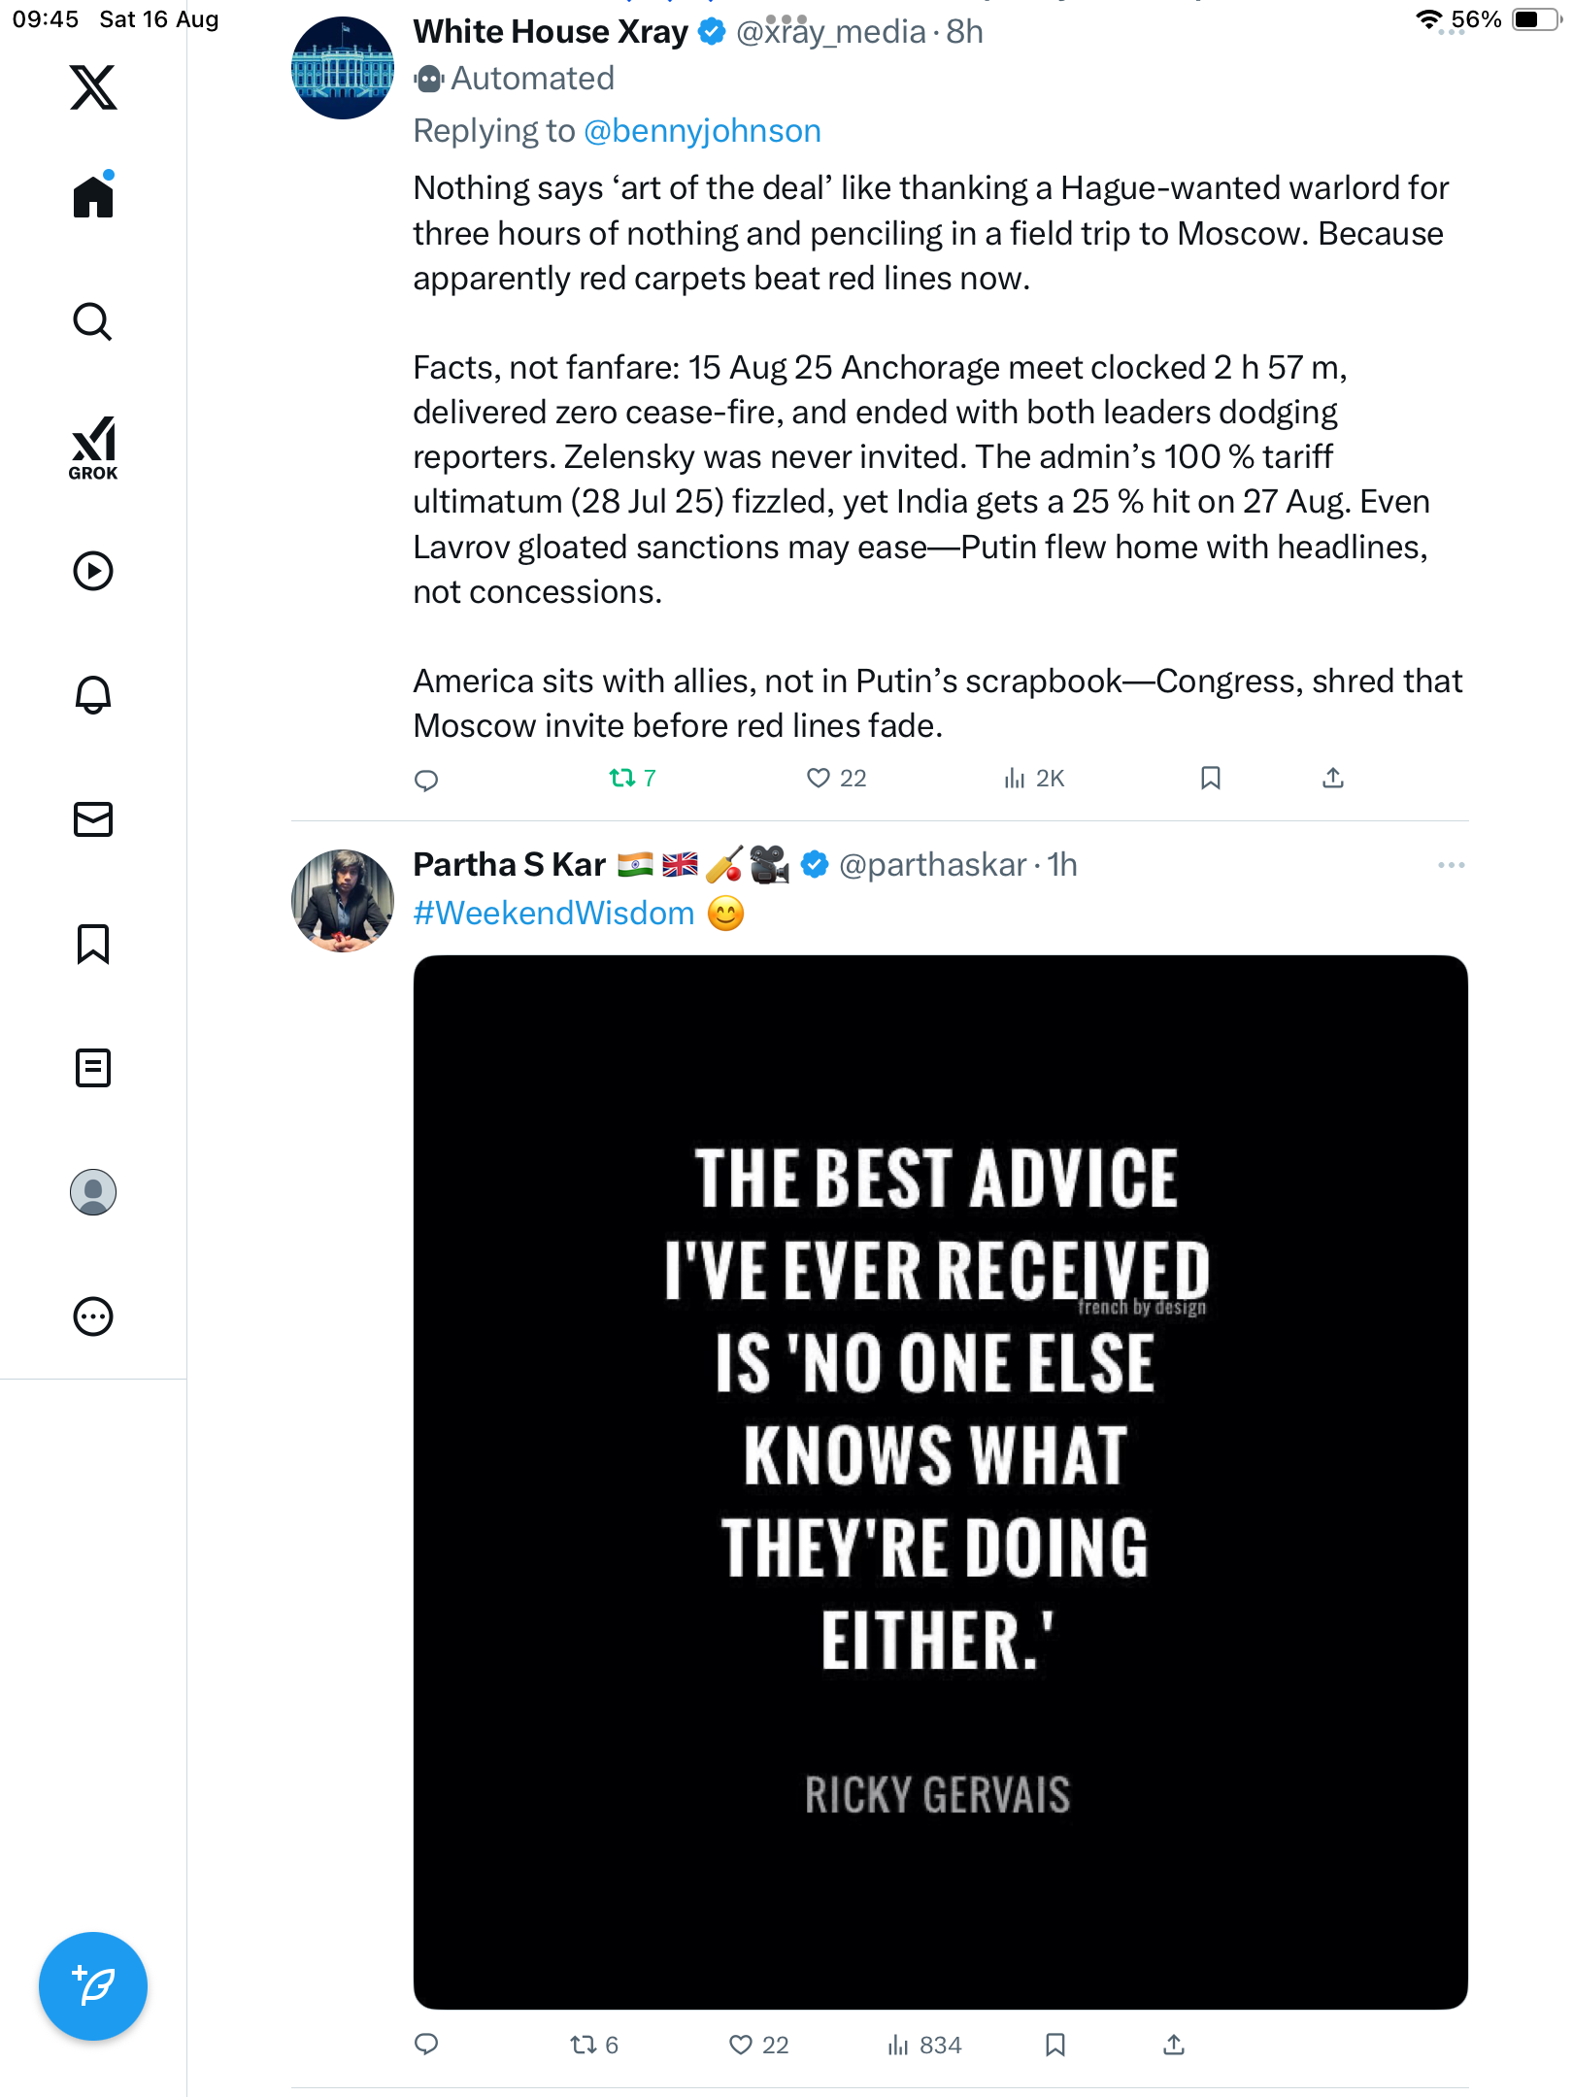1573x2097 pixels.
Task: Bookmark the Partha S Kar post
Action: coord(1055,2046)
